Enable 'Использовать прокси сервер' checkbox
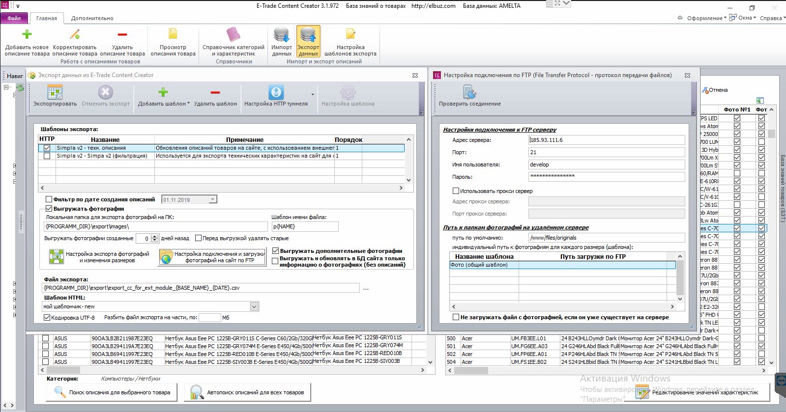 [456, 191]
